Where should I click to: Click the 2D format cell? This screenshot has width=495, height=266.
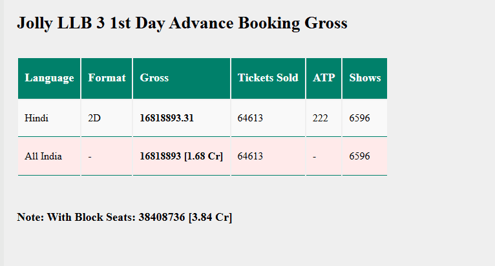(x=94, y=118)
